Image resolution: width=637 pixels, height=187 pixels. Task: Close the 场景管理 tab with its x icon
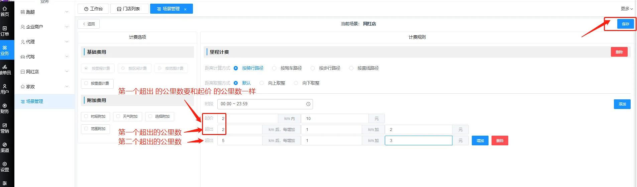click(185, 9)
